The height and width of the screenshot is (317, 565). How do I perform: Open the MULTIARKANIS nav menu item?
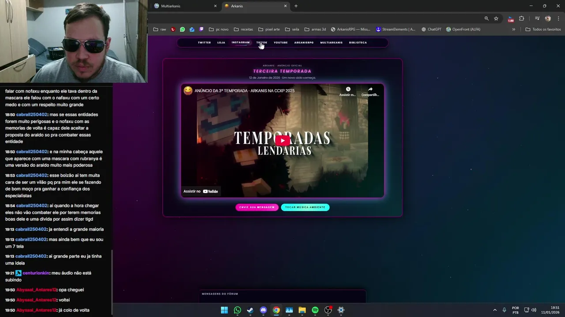331,43
